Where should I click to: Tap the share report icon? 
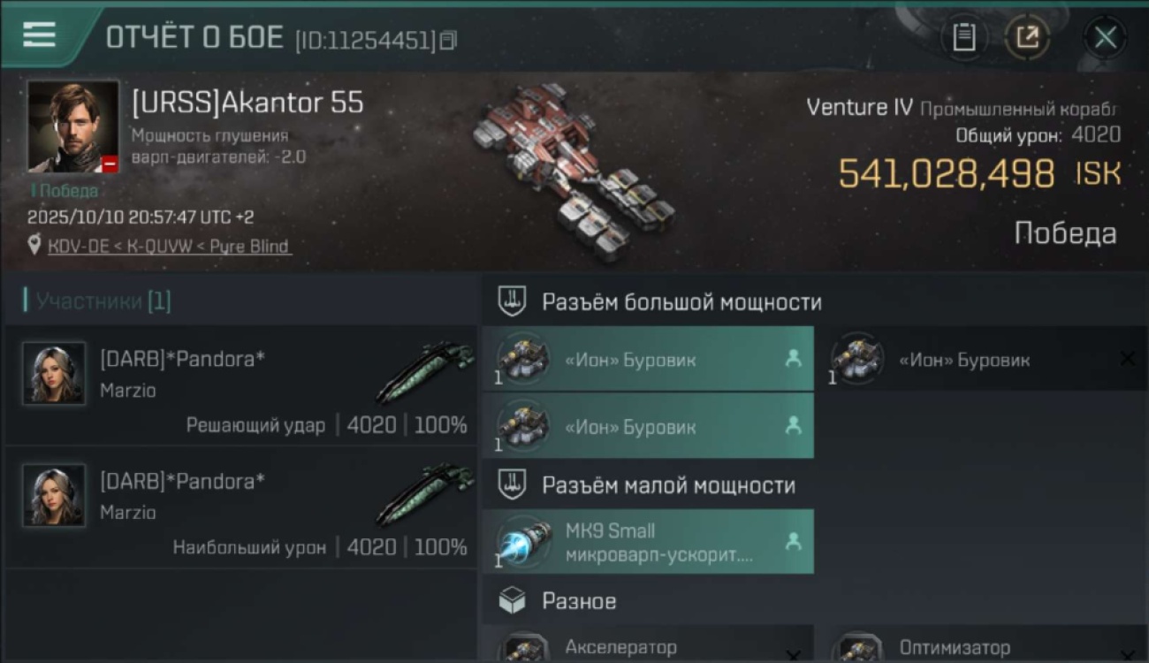click(x=1028, y=37)
